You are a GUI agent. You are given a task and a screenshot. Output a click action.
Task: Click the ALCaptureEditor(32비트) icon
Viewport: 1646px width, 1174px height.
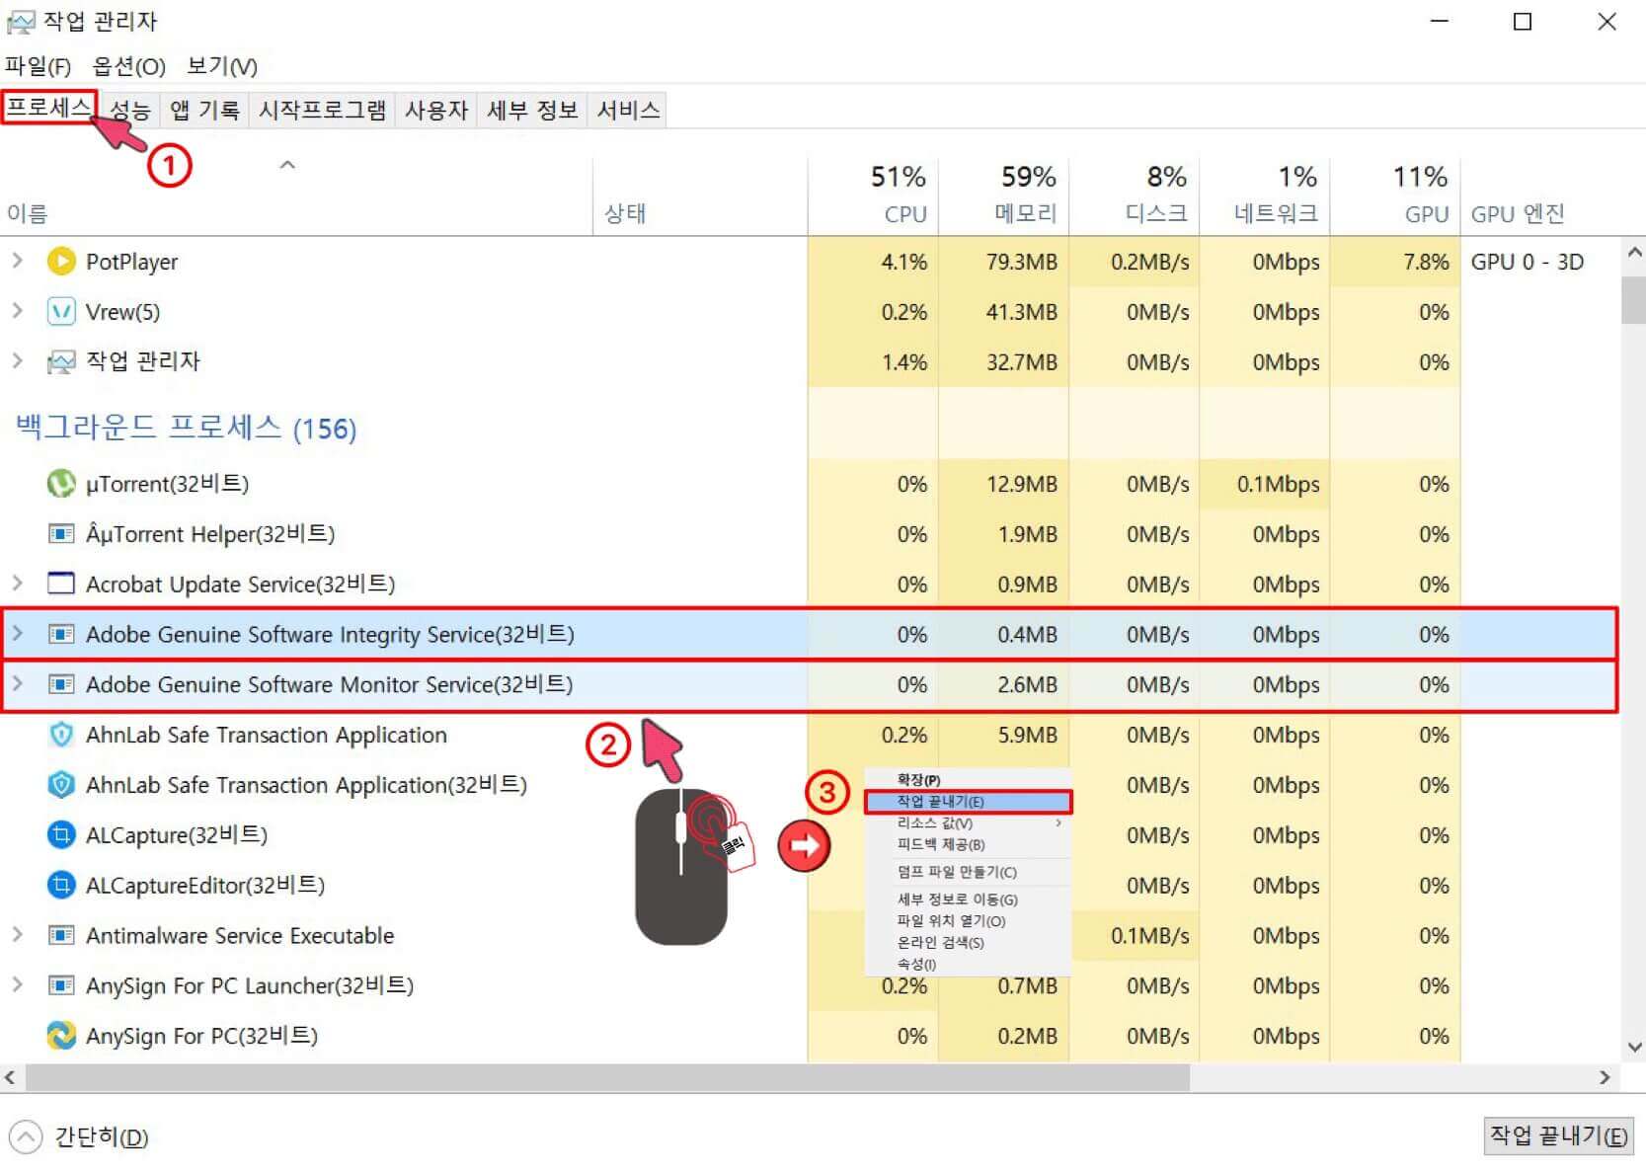(x=61, y=886)
